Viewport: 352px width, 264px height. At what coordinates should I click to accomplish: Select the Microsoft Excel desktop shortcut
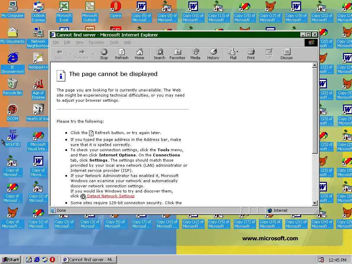tap(64, 11)
